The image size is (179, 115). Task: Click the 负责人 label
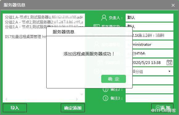(115, 18)
